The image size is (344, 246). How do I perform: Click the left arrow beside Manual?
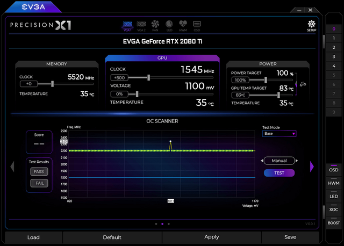coord(262,161)
